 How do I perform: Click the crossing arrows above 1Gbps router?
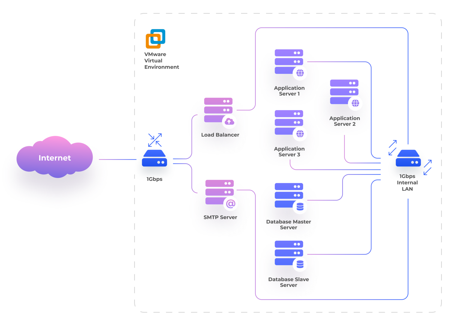(155, 140)
